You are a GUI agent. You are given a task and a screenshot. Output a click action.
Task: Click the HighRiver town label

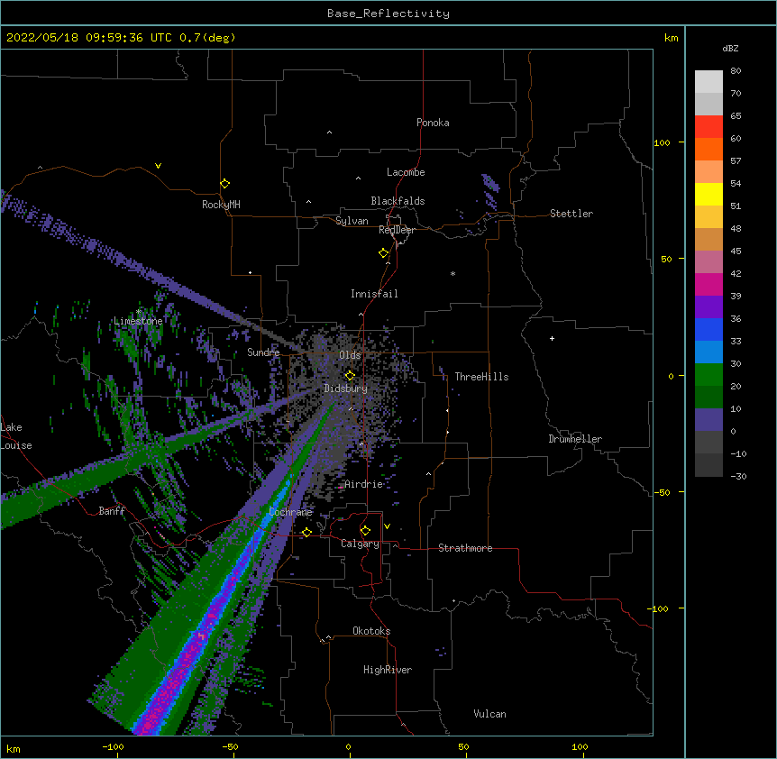tap(388, 670)
